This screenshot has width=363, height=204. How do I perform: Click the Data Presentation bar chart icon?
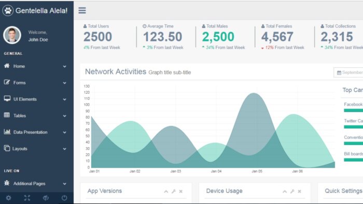click(7, 132)
